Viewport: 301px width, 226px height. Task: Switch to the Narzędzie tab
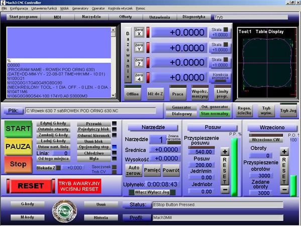(x=91, y=17)
